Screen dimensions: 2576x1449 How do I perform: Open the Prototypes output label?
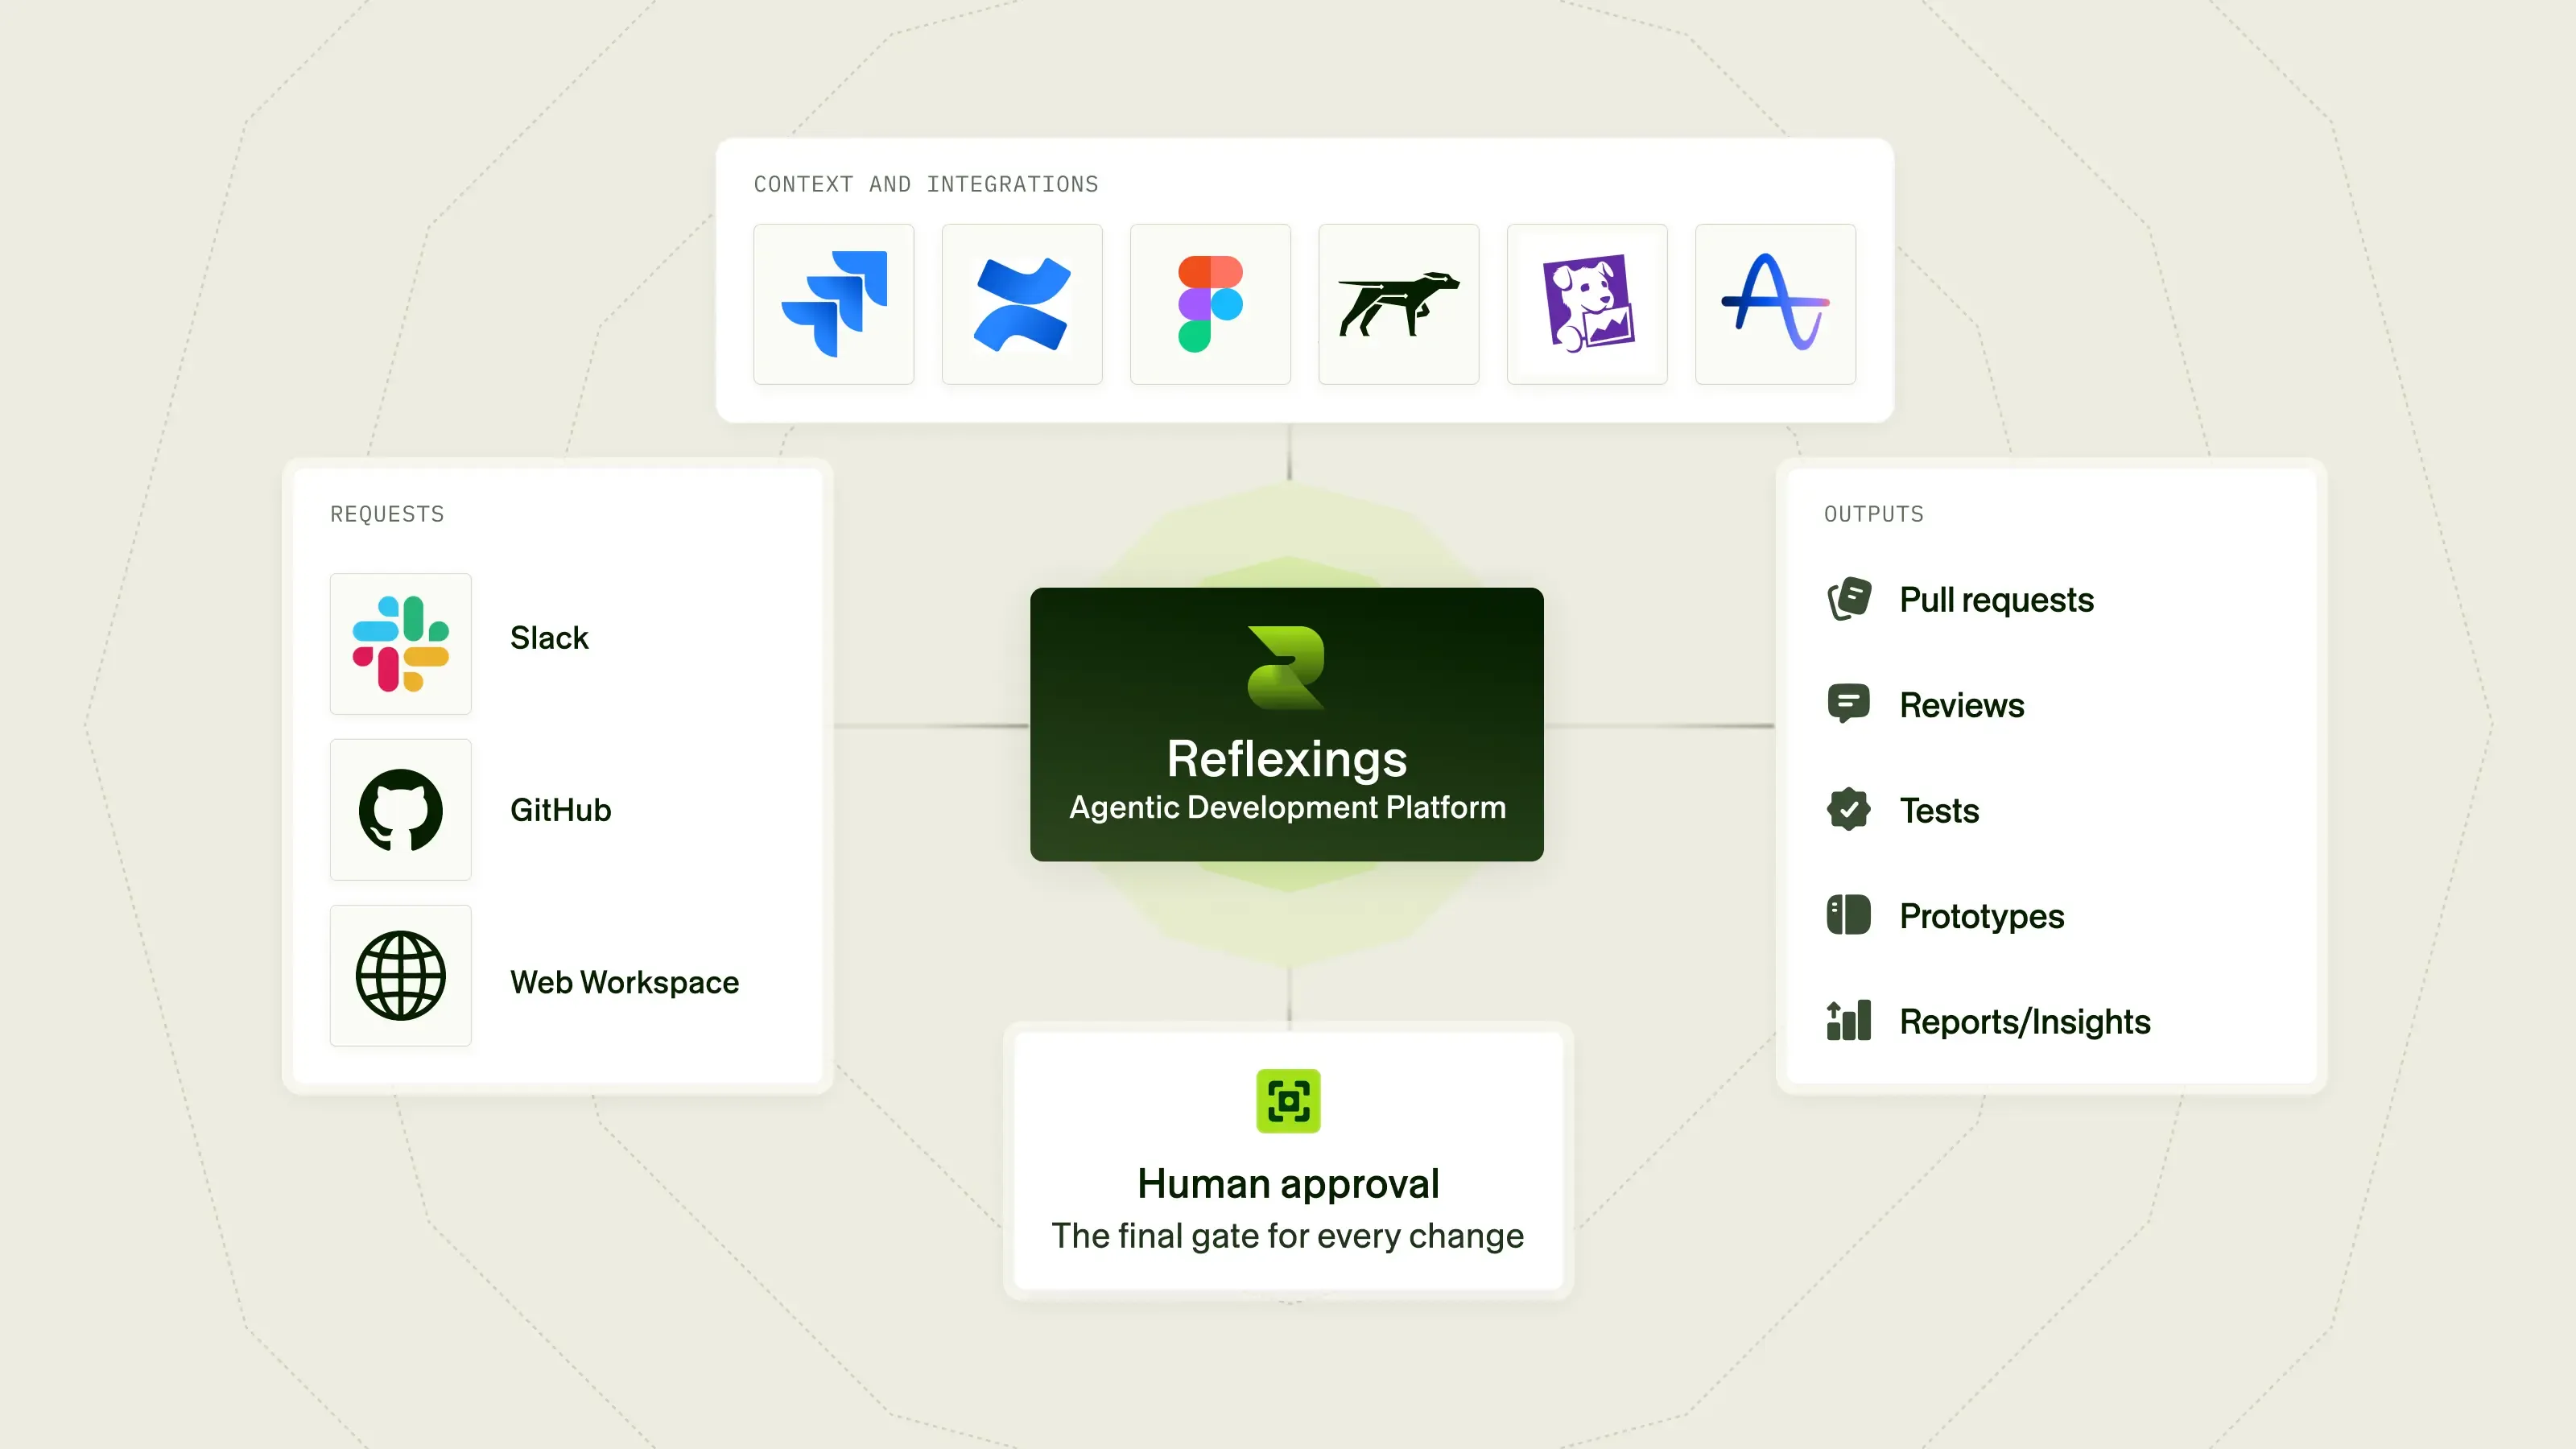pyautogui.click(x=1982, y=917)
